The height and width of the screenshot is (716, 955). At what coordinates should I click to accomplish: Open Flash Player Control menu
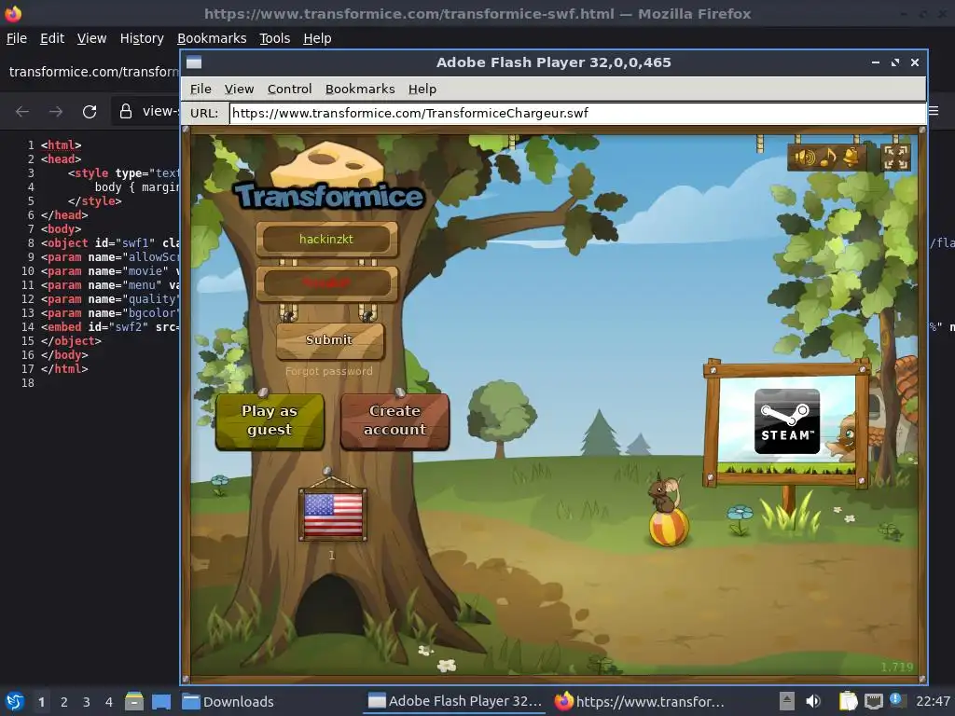click(289, 89)
